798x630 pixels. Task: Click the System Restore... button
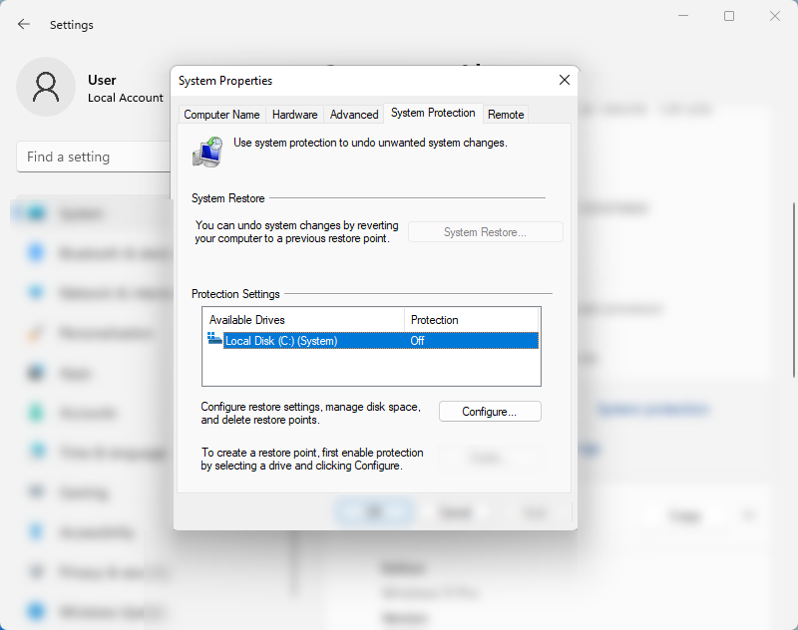(486, 232)
